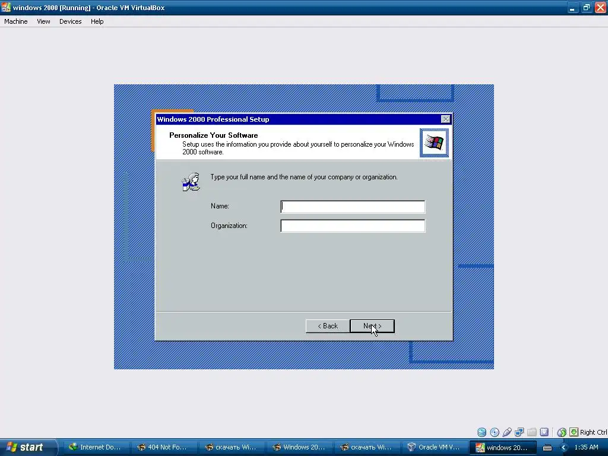
Task: Restore down the VirtualBox window
Action: point(586,7)
